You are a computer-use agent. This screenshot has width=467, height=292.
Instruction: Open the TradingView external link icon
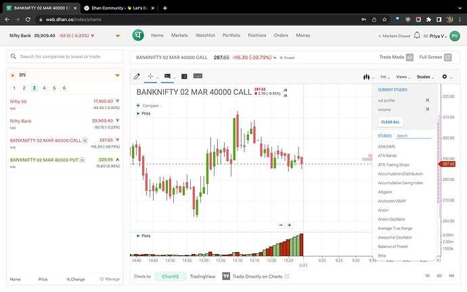(286, 276)
